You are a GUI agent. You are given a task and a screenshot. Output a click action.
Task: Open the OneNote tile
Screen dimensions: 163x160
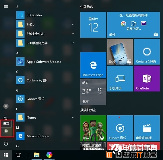click(x=147, y=79)
